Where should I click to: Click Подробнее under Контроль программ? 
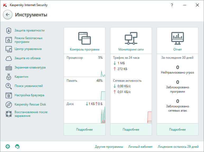pyautogui.click(x=85, y=130)
